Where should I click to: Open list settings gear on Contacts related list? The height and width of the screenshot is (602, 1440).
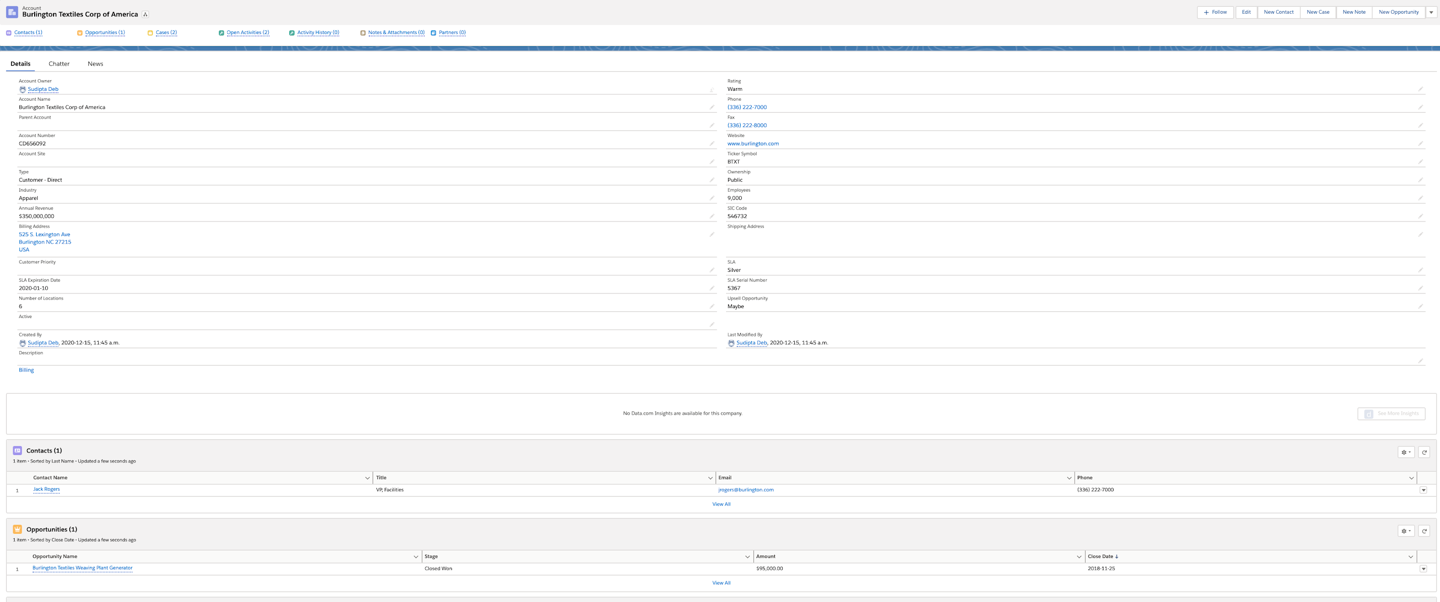point(1406,452)
